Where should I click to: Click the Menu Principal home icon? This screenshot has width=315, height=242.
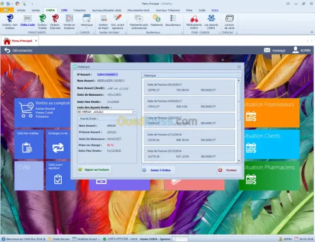(x=7, y=41)
